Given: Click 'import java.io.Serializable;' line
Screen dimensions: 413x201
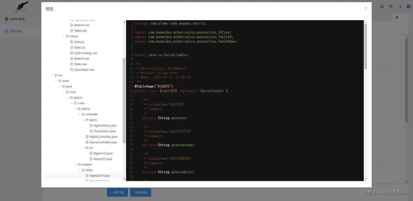Looking at the screenshot, I should tap(161, 55).
